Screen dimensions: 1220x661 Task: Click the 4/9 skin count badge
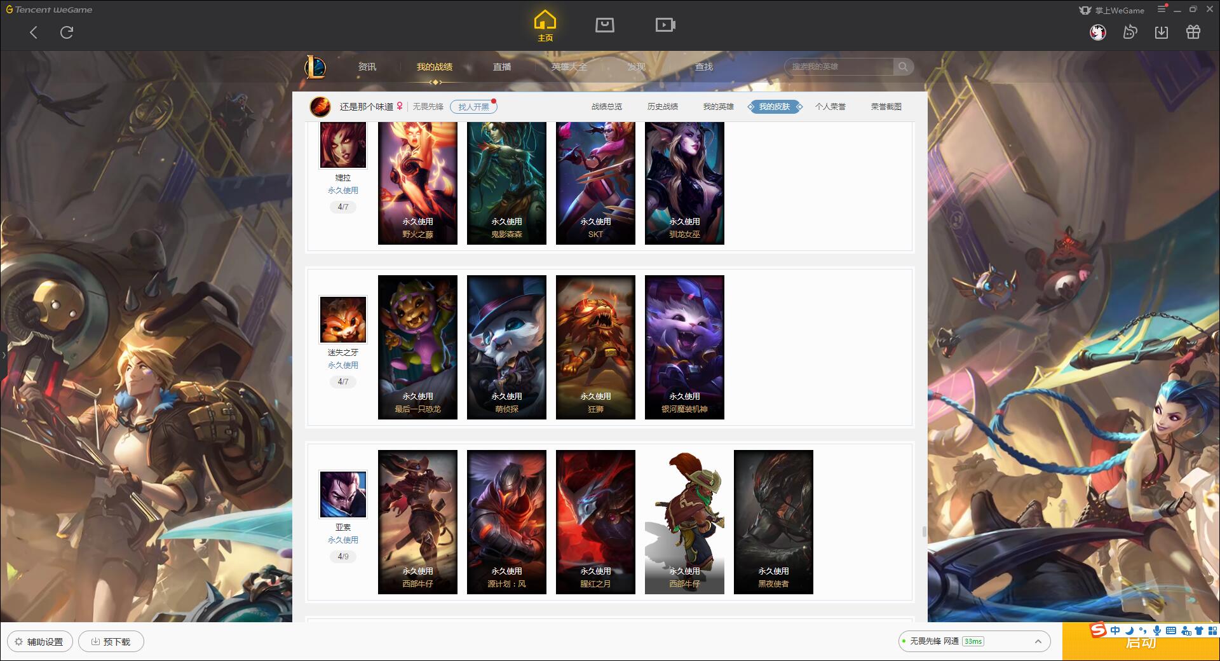point(343,557)
